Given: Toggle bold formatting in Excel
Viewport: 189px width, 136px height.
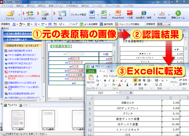Looking at the screenshot, I should tap(105, 80).
